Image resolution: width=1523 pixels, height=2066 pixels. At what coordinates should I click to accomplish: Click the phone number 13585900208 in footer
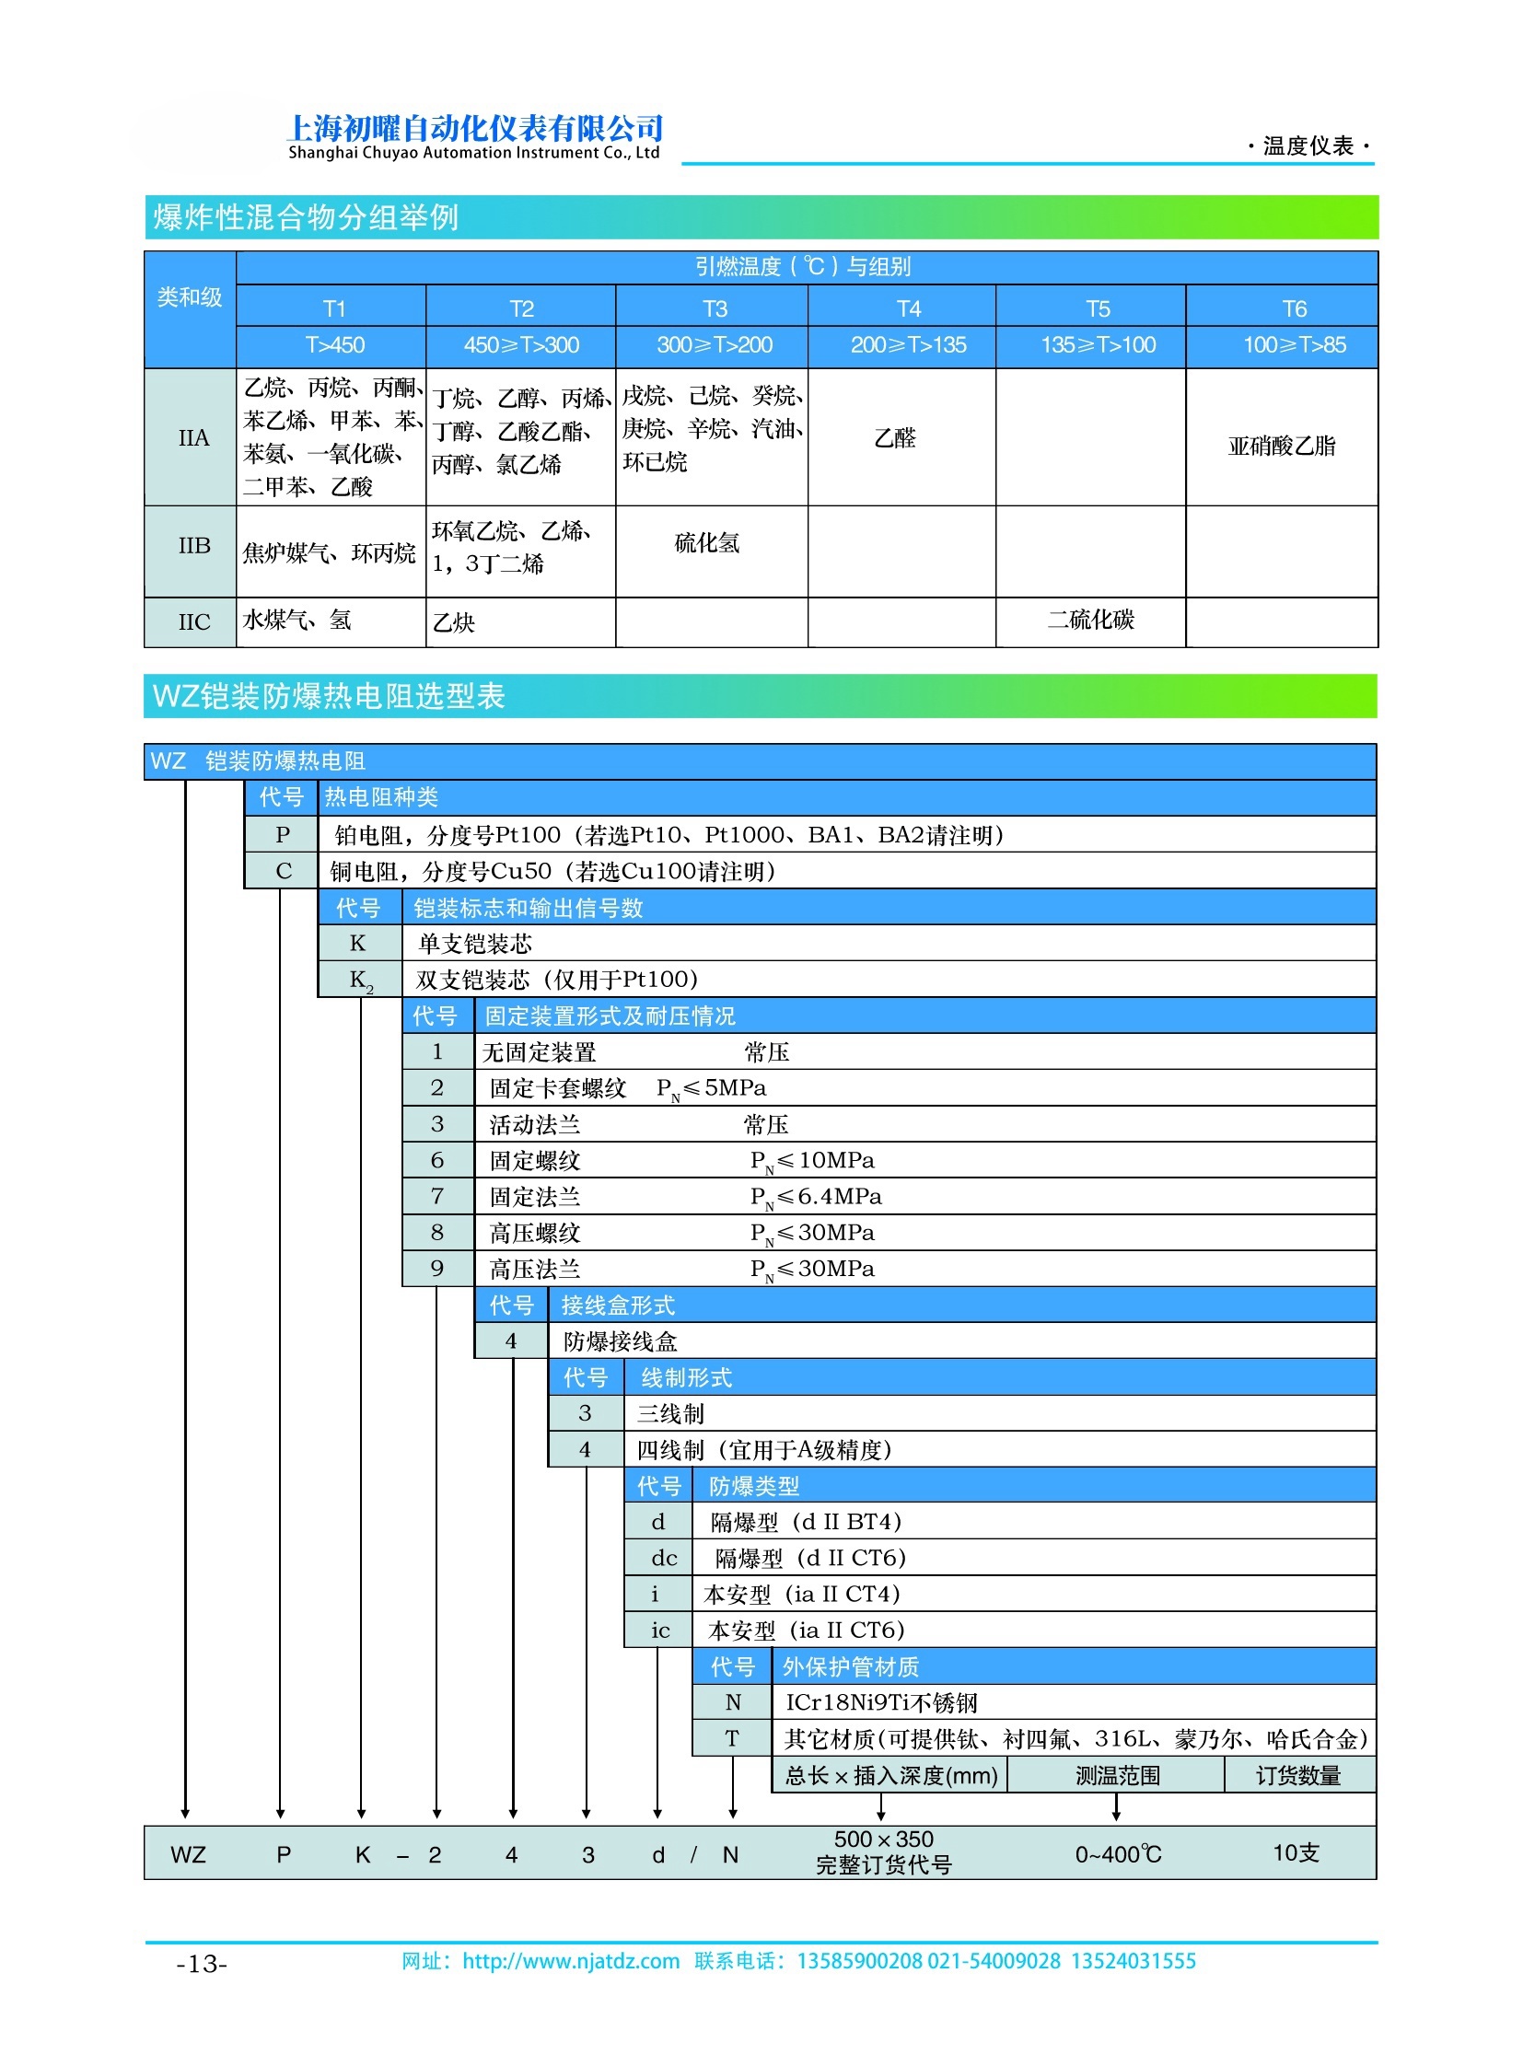[858, 1961]
